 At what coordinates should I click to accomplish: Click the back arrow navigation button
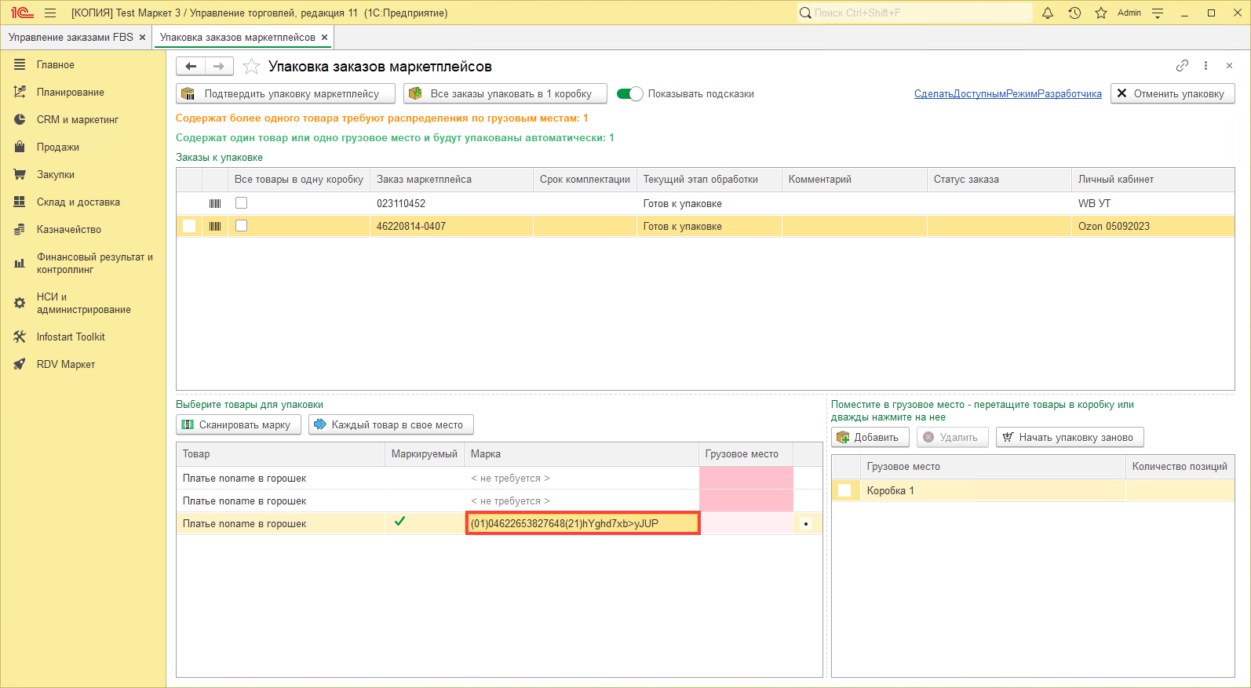click(x=191, y=67)
